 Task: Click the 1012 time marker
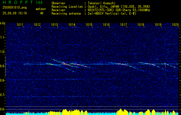pyautogui.click(x=37, y=24)
